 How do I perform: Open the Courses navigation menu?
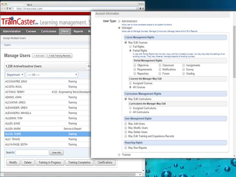click(31, 32)
